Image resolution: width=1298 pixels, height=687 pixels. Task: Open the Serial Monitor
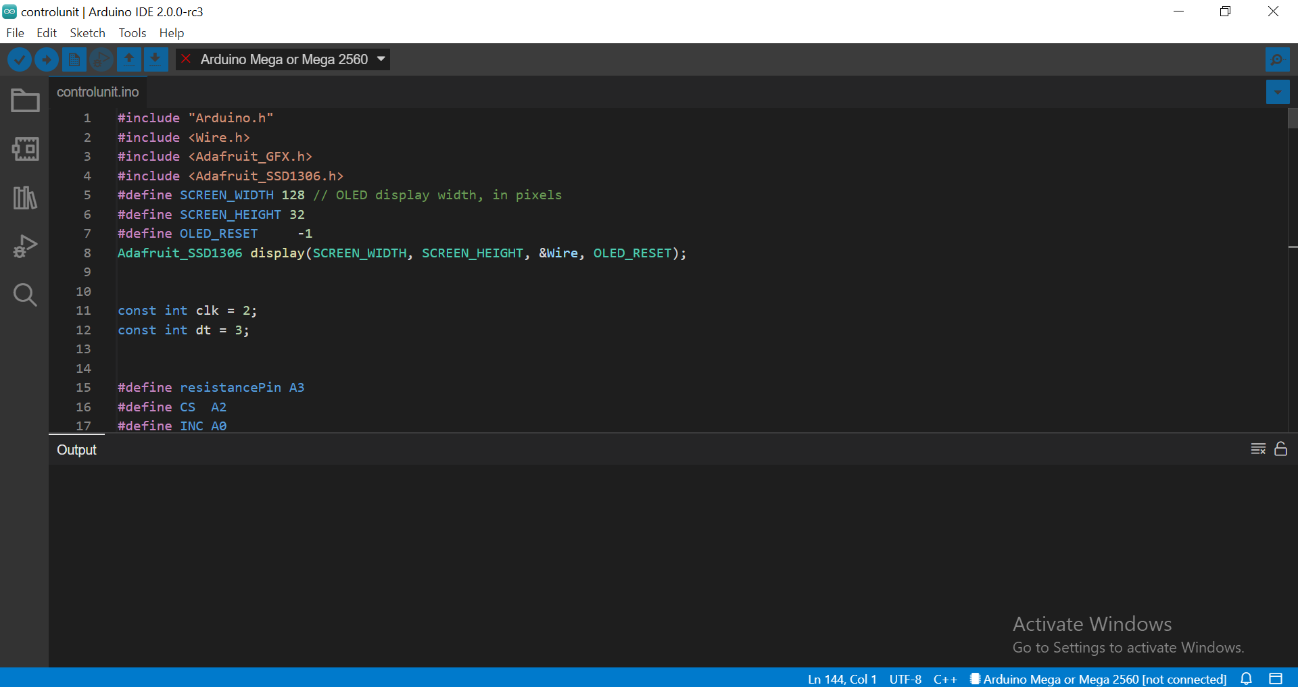tap(1277, 59)
